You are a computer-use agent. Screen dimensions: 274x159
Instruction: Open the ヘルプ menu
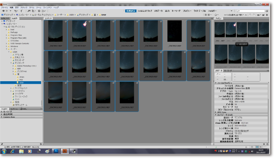point(56,7)
